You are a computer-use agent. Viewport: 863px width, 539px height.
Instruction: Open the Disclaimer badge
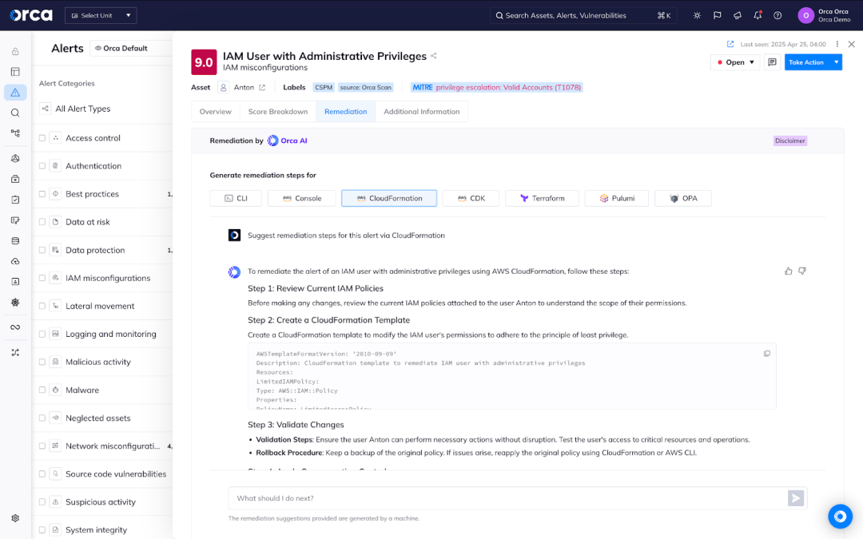[x=789, y=141]
